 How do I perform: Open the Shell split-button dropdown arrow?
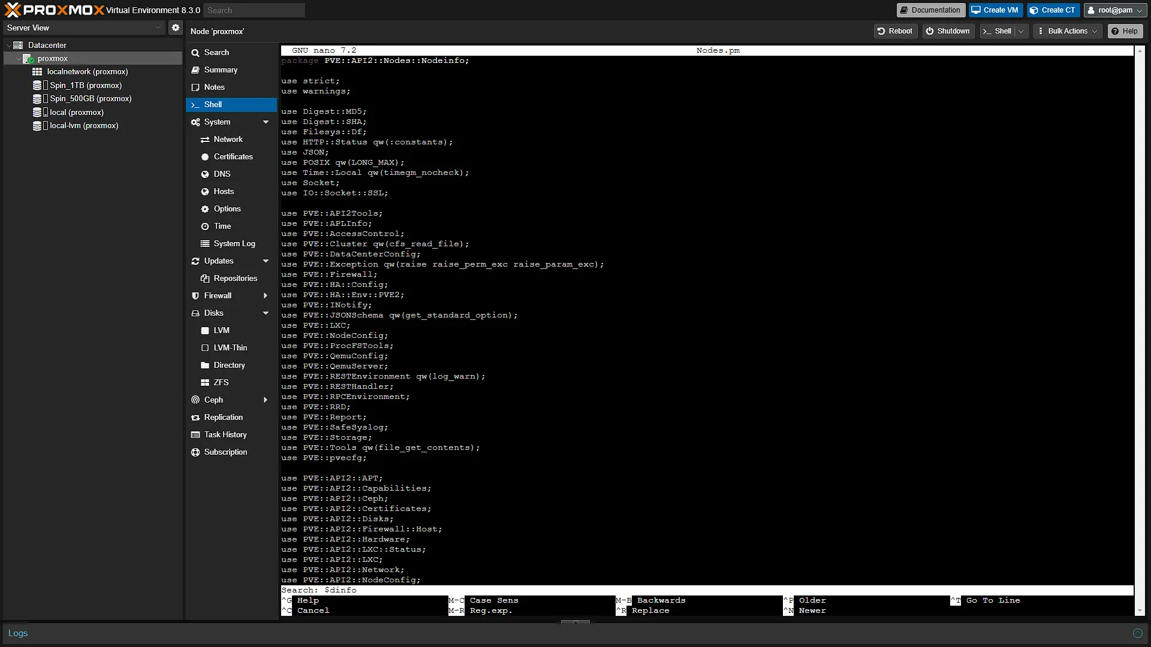(x=1022, y=31)
